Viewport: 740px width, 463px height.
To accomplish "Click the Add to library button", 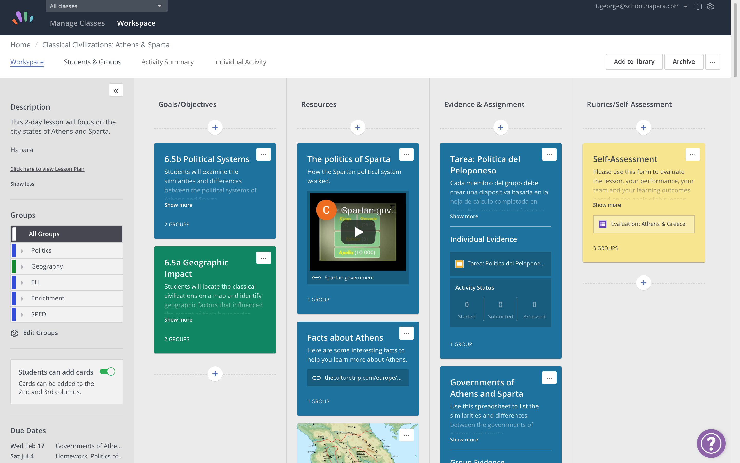I will point(634,61).
